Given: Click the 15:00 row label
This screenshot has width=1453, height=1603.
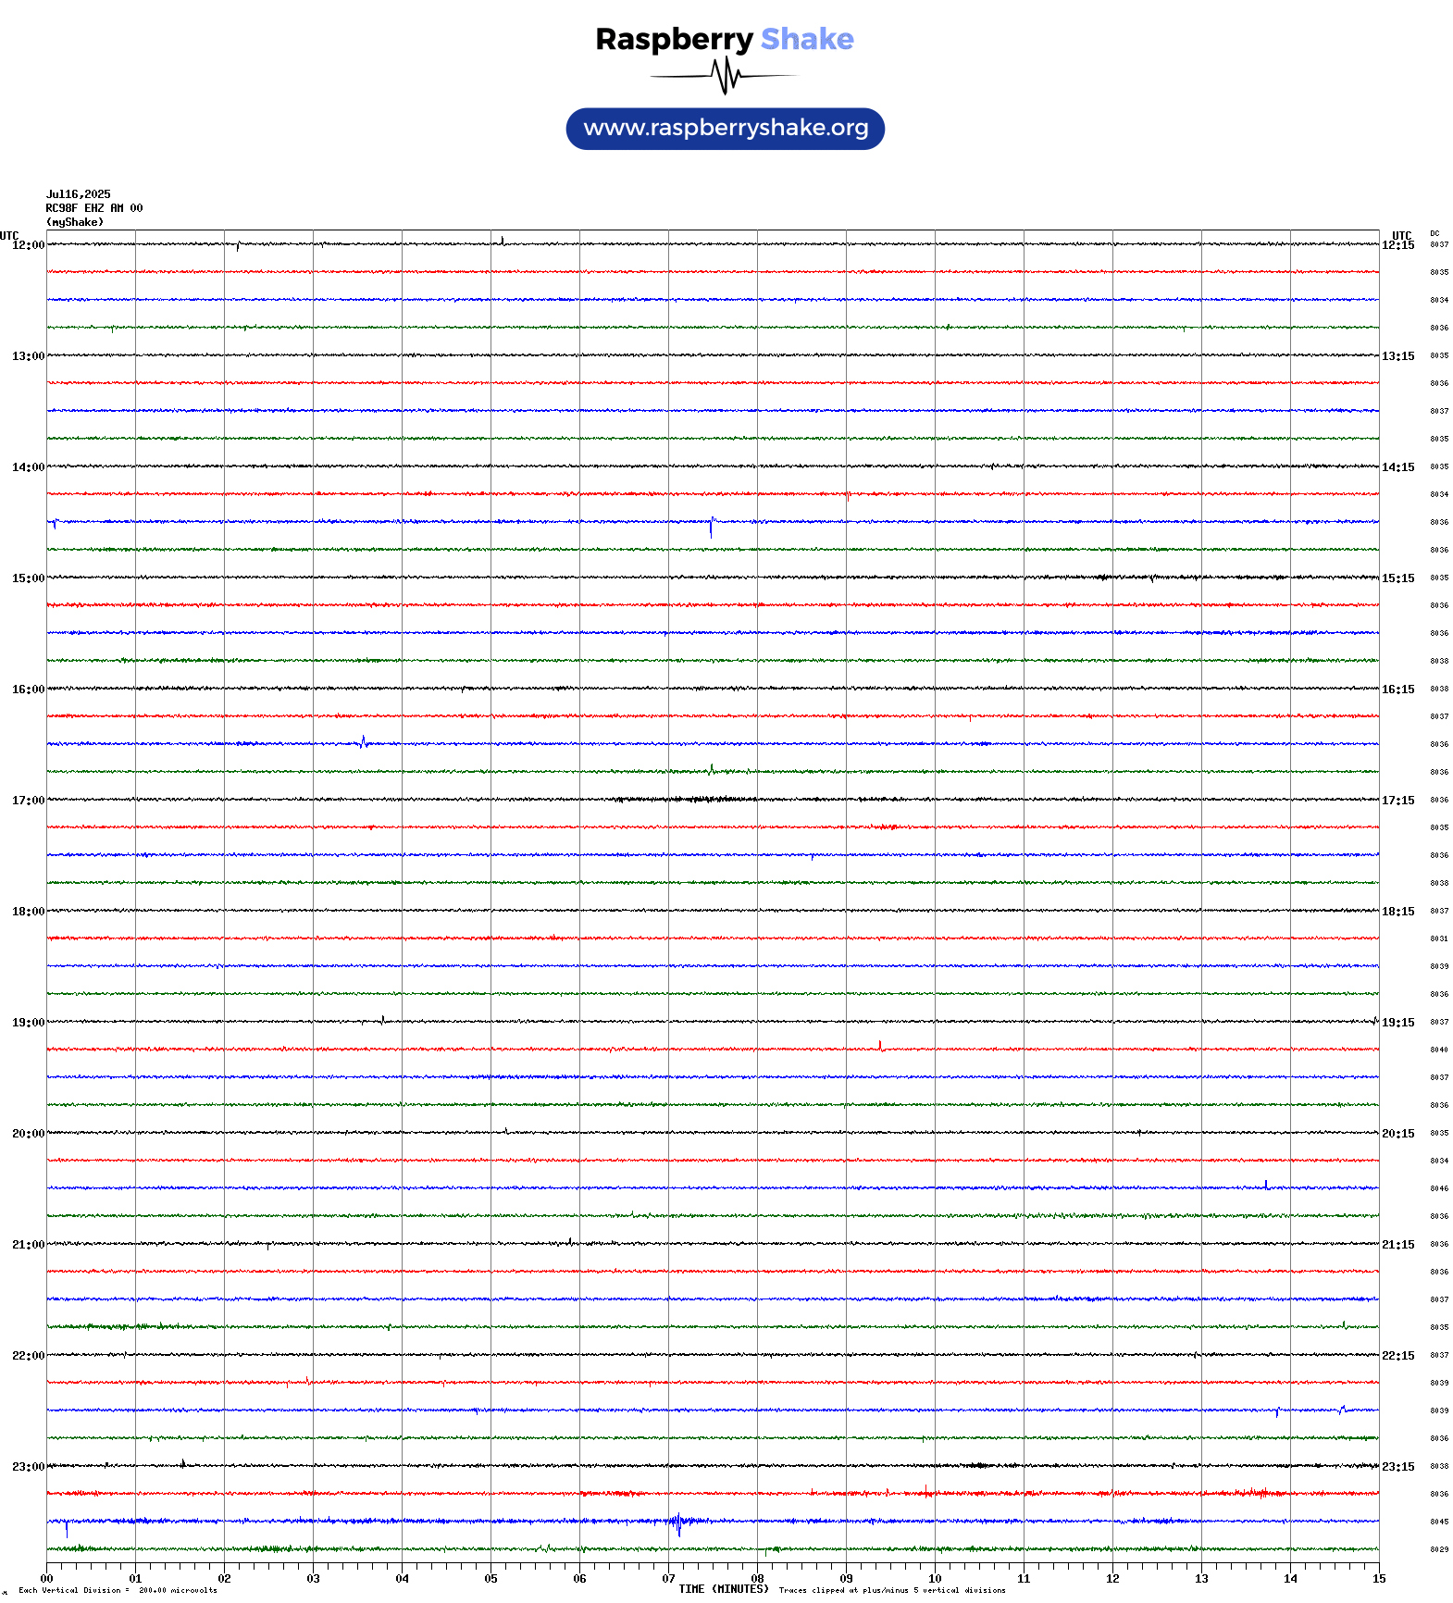Looking at the screenshot, I should point(28,578).
